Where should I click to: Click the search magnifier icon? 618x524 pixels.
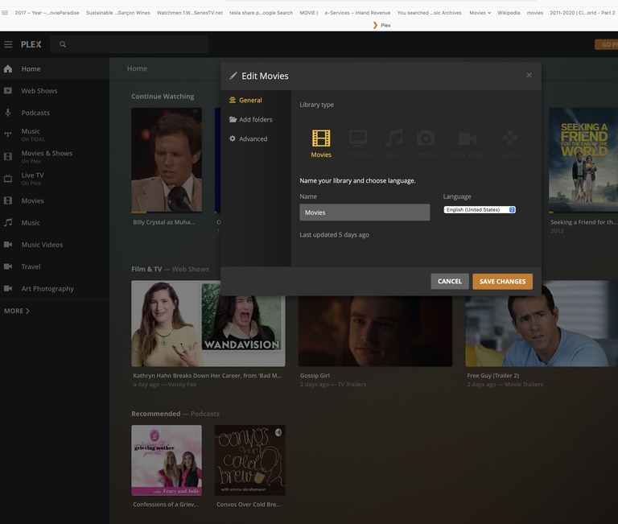63,44
